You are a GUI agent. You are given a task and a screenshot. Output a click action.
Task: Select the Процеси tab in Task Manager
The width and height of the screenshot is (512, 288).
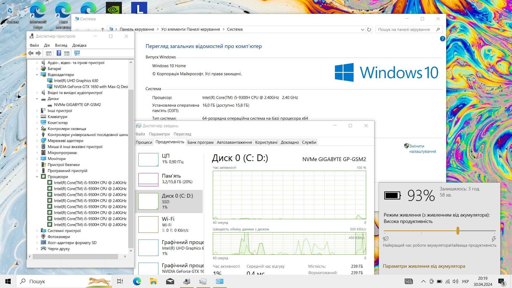[145, 142]
